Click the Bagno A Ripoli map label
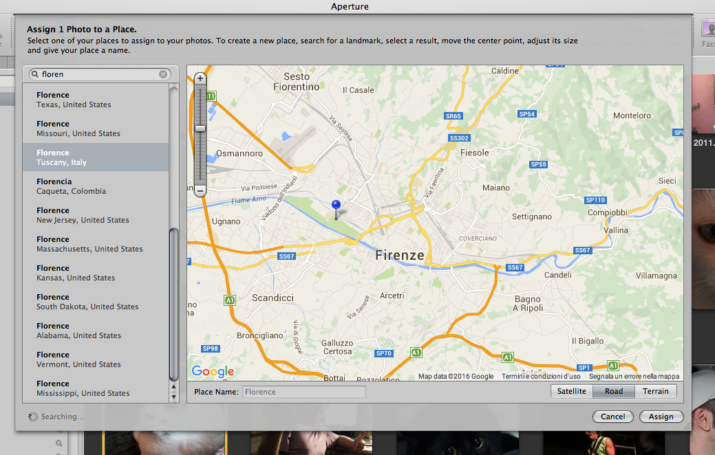The height and width of the screenshot is (455, 715). (x=528, y=303)
